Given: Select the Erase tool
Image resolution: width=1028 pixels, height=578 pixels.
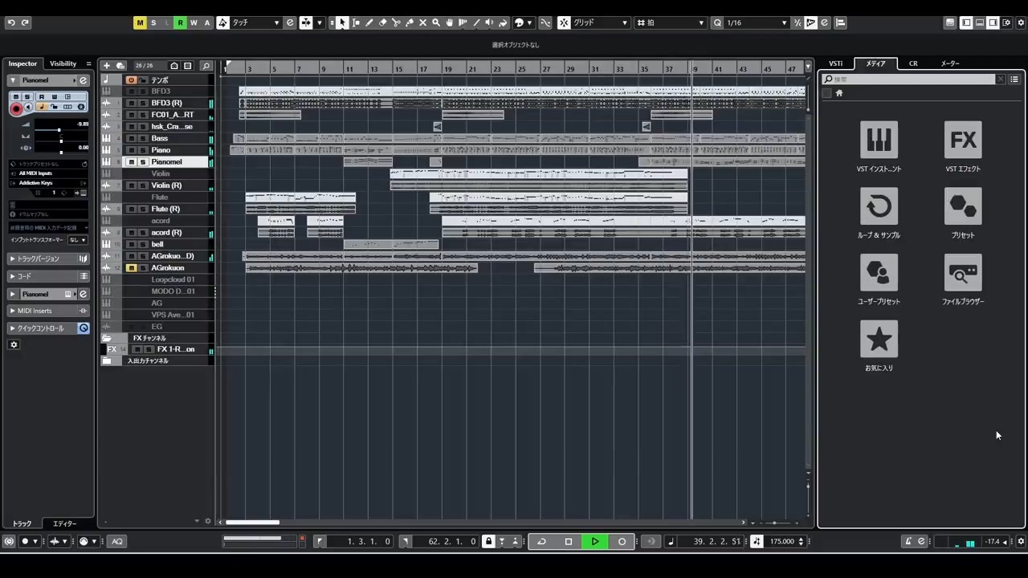Looking at the screenshot, I should click(x=383, y=22).
